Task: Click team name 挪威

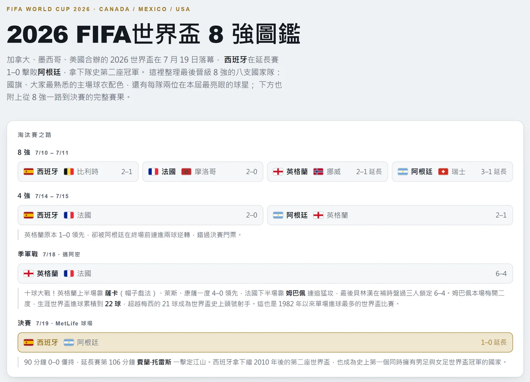Action: coord(334,172)
